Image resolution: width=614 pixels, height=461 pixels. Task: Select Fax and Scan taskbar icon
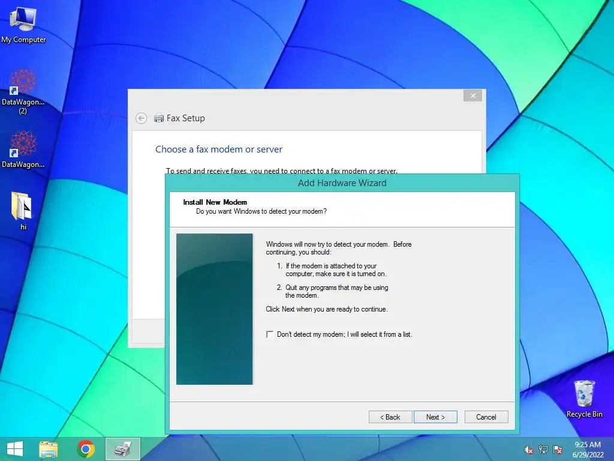coord(122,449)
